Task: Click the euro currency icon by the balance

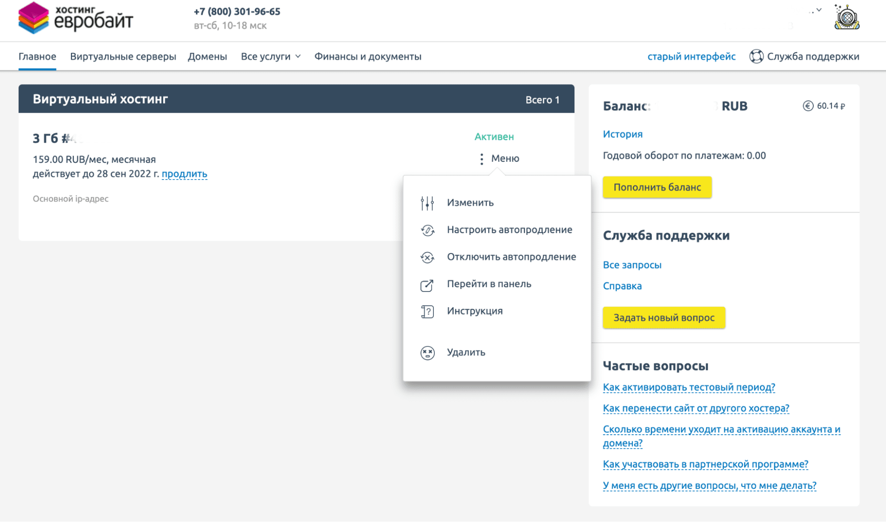Action: 808,106
